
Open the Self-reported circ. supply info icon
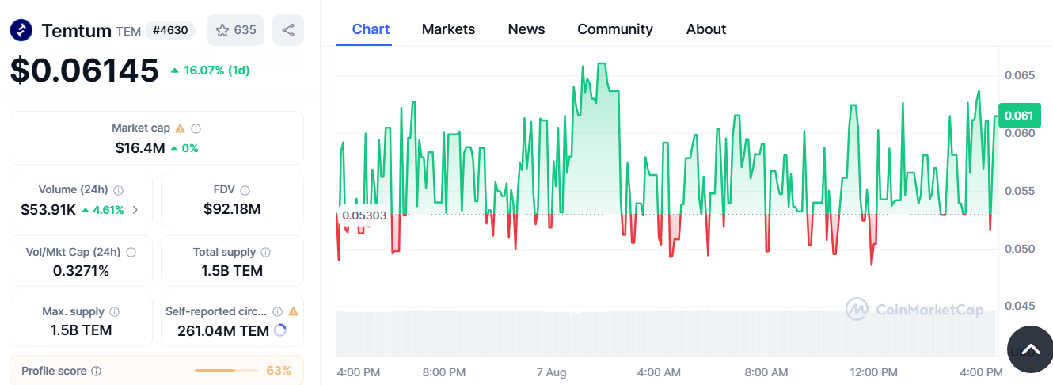point(278,312)
